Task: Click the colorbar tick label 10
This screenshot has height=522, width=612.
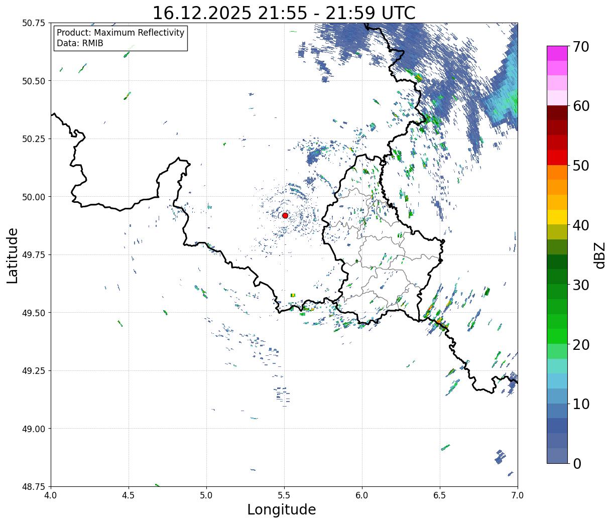Action: pyautogui.click(x=581, y=404)
